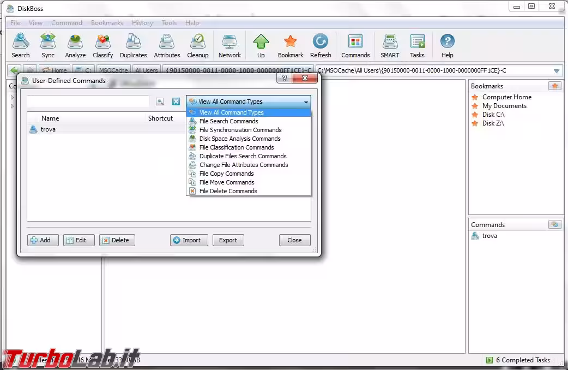Open the Cleanup tool
568x370 pixels.
coord(197,45)
